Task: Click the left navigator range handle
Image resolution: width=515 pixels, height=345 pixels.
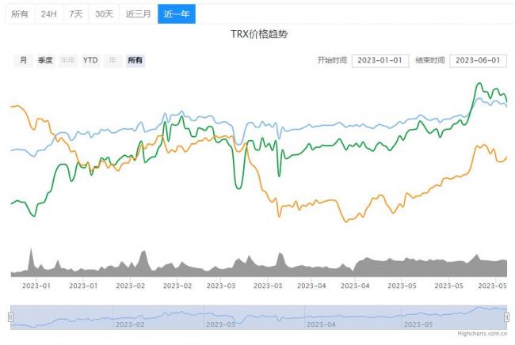Action: pyautogui.click(x=10, y=317)
